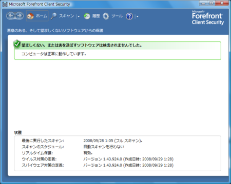Go back with the left arrow button
Viewport: 231px width, 184px height.
click(x=11, y=16)
